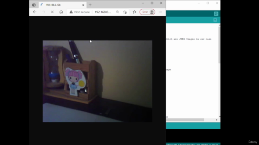Close the 192.168.0.108 tab

click(83, 5)
